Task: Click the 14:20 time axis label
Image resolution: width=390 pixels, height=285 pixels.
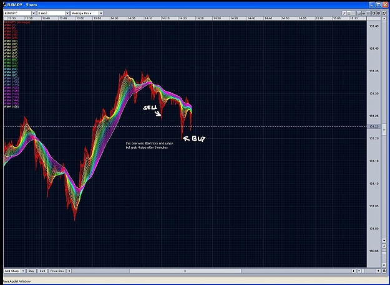Action: pyautogui.click(x=183, y=18)
